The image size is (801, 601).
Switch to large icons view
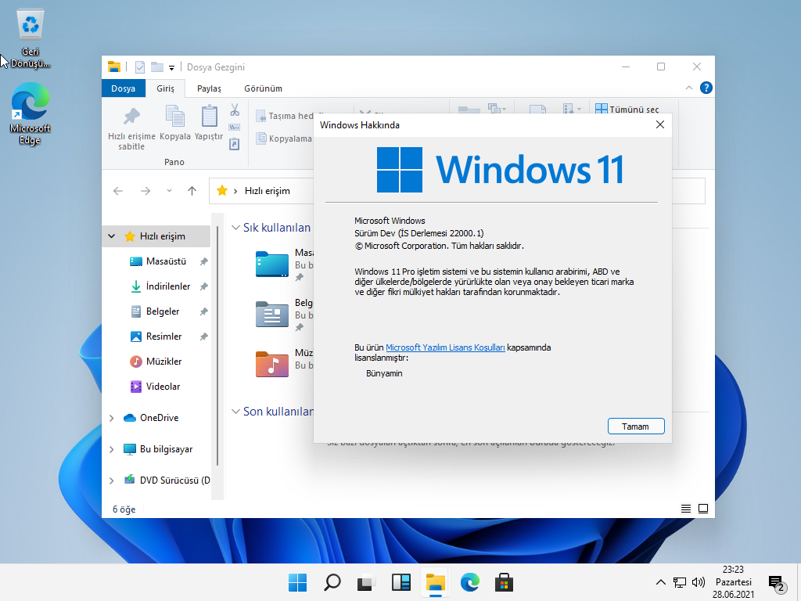[703, 509]
